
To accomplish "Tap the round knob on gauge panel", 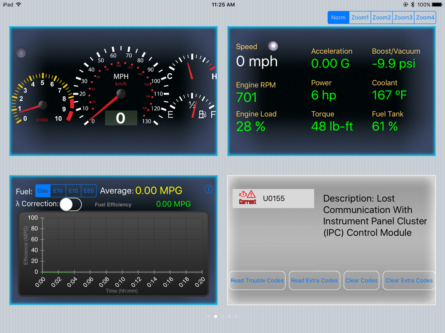I will (21, 53).
